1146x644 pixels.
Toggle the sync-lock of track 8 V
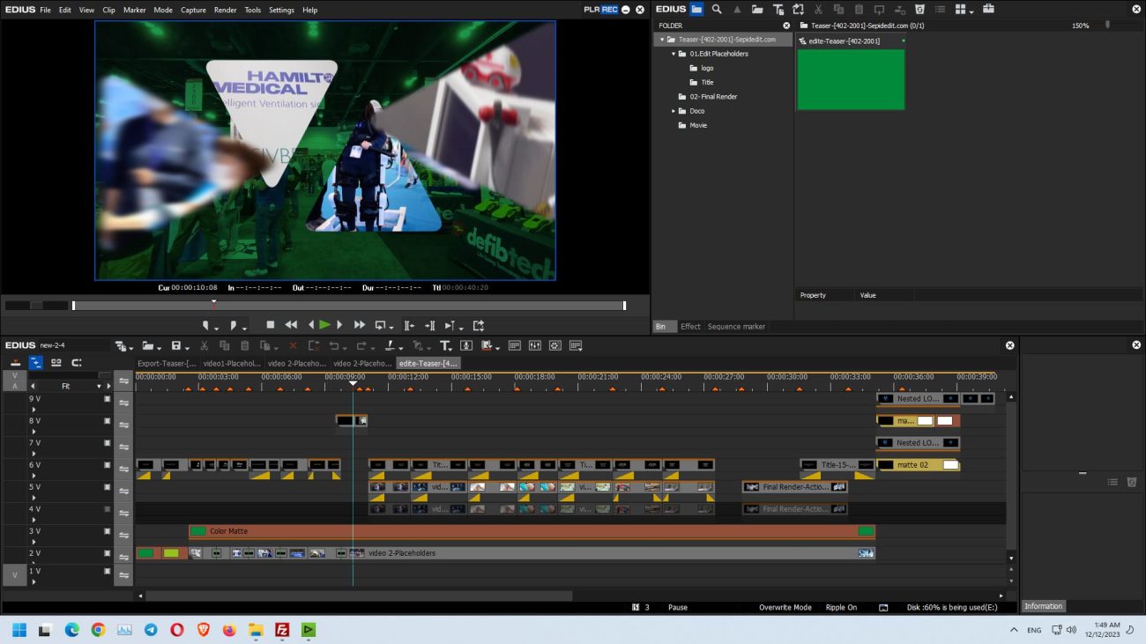(x=124, y=425)
